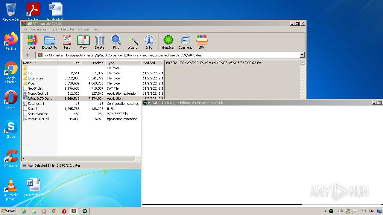Click the volume tray icon
Viewport: 383px width, 215px height.
coord(340,211)
